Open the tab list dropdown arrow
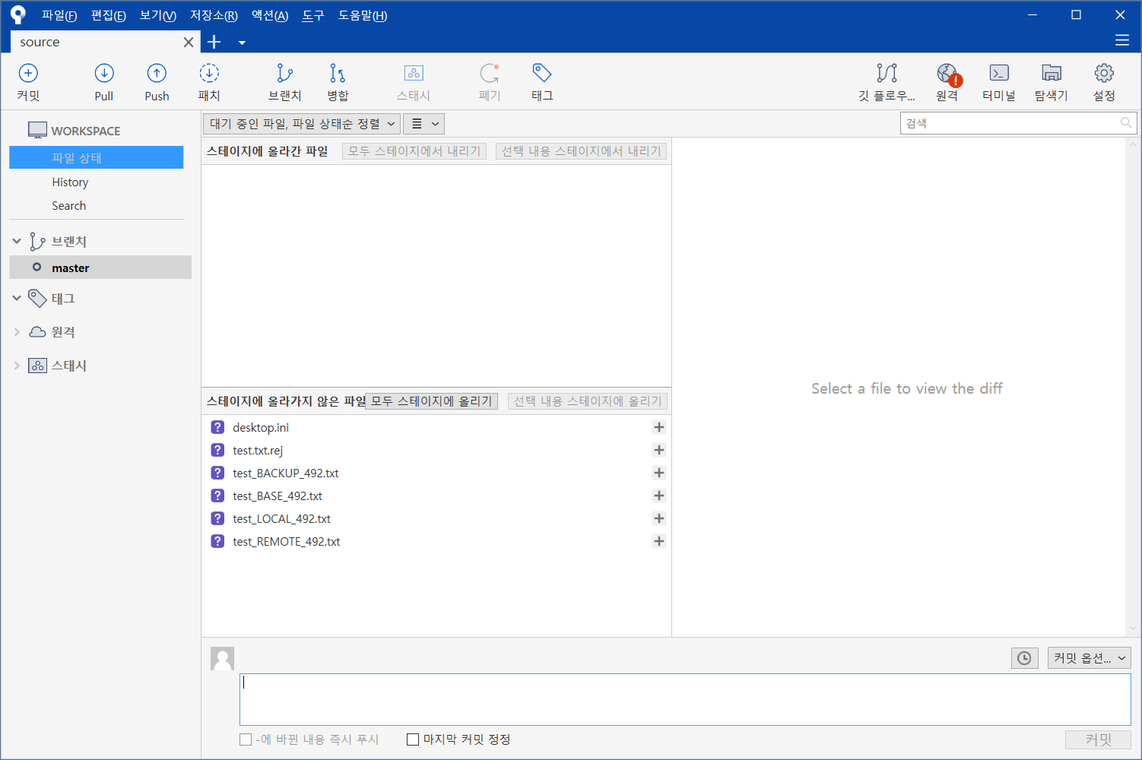The image size is (1142, 760). (x=242, y=43)
